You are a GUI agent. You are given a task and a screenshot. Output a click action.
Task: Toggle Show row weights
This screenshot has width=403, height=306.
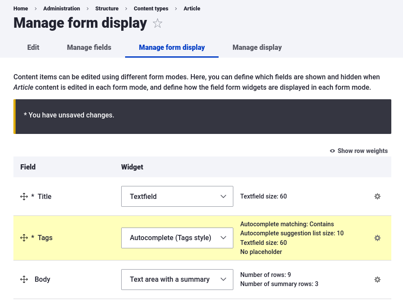coord(358,151)
